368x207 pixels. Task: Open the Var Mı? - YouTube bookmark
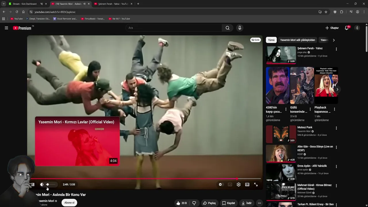pyautogui.click(x=119, y=19)
